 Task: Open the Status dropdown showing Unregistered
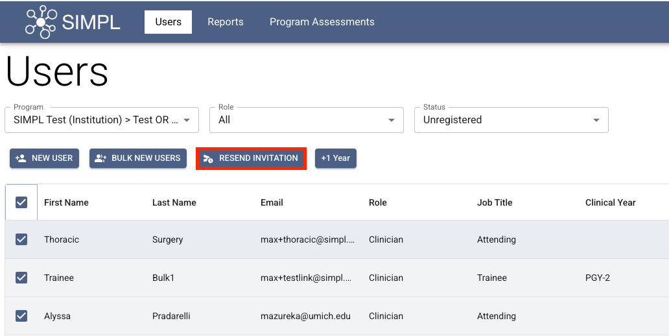(511, 120)
